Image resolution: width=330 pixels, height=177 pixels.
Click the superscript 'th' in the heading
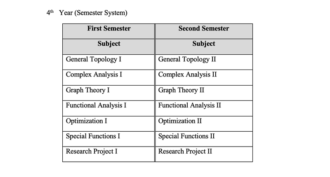(52, 11)
